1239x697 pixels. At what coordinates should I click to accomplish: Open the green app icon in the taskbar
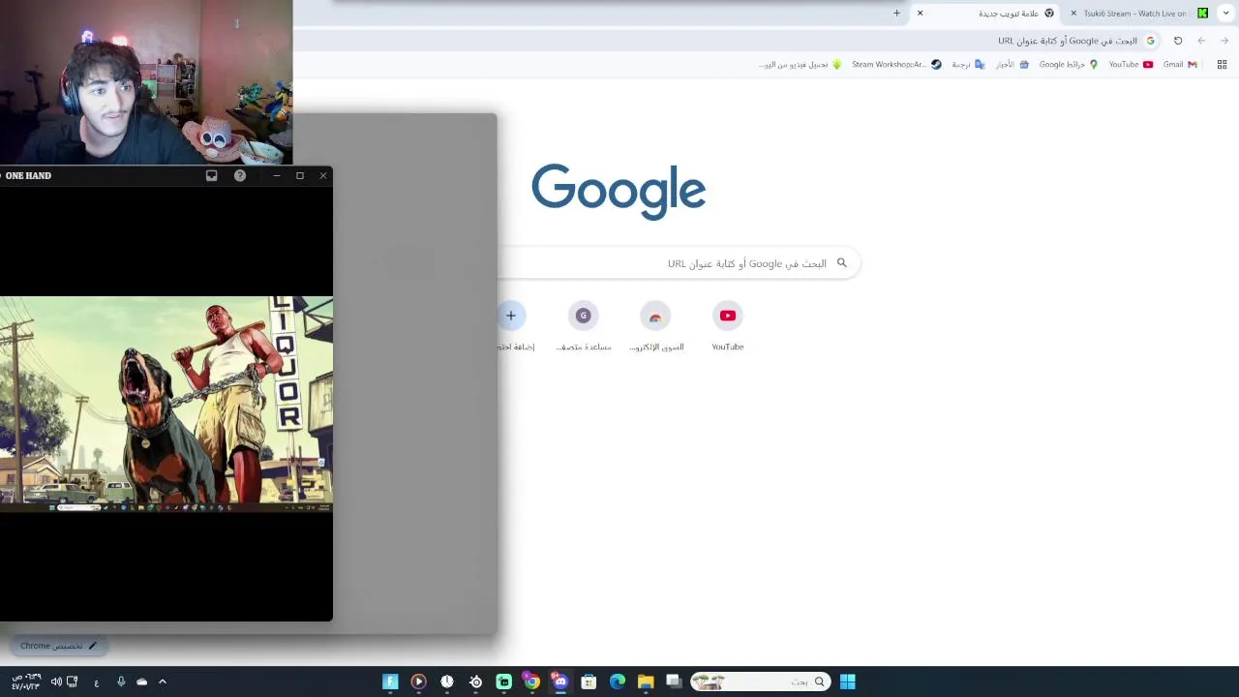503,682
